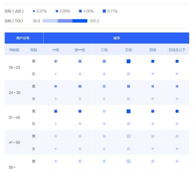
Task: Select the 二线 column header
Action: point(104,50)
